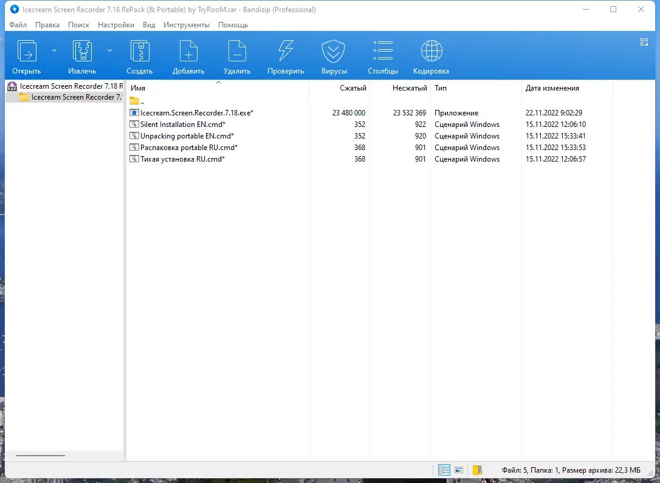
Task: Click the date 15.11.2022 15:33:41
Action: (555, 136)
